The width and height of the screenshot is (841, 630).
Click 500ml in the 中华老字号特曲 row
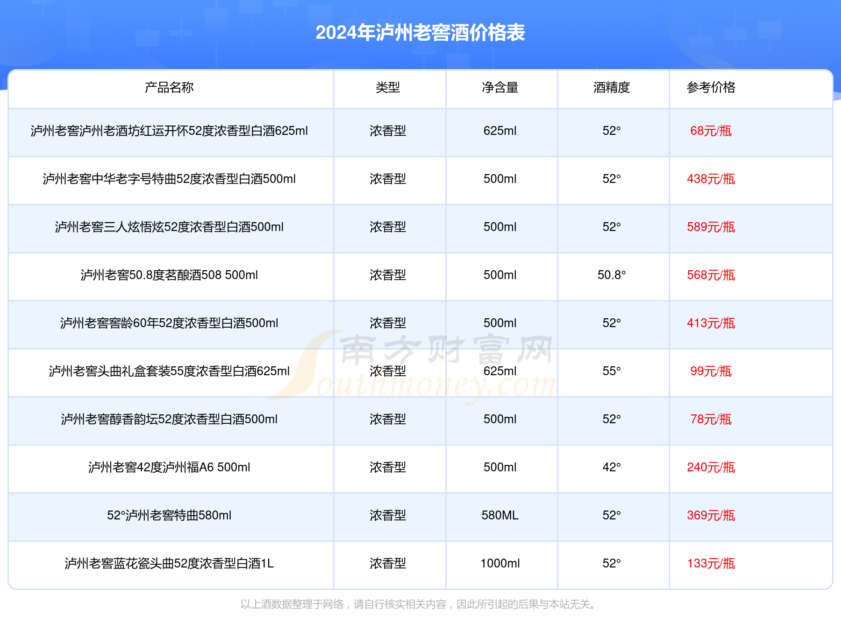(x=500, y=179)
